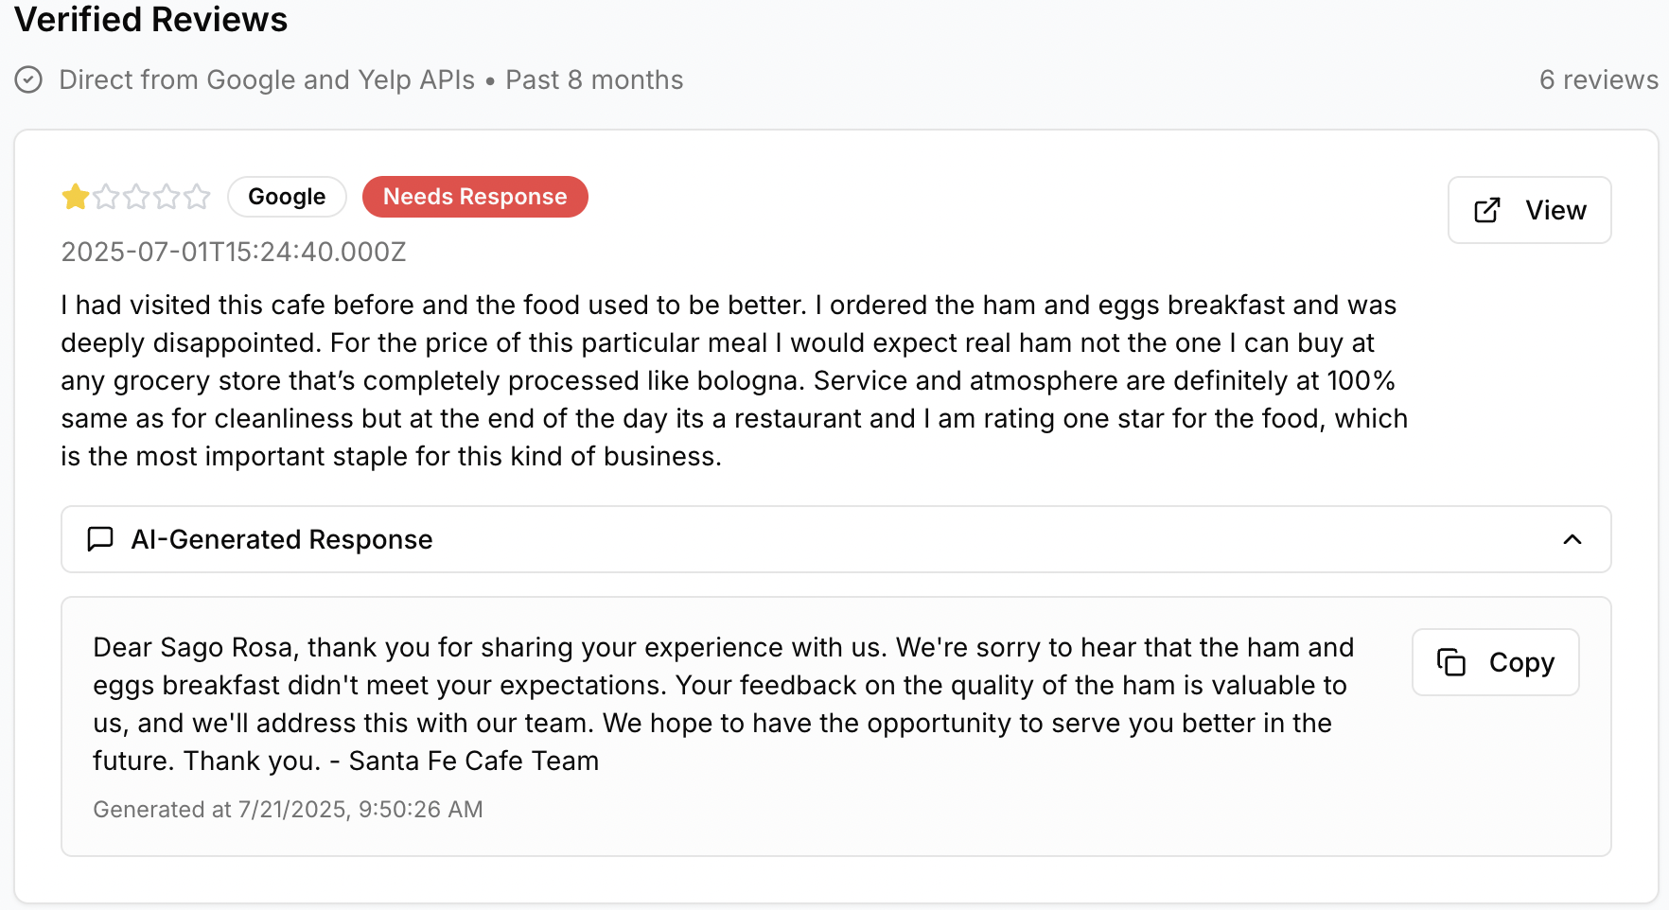The image size is (1669, 910).
Task: Click the Needs Response status badge
Action: click(475, 197)
